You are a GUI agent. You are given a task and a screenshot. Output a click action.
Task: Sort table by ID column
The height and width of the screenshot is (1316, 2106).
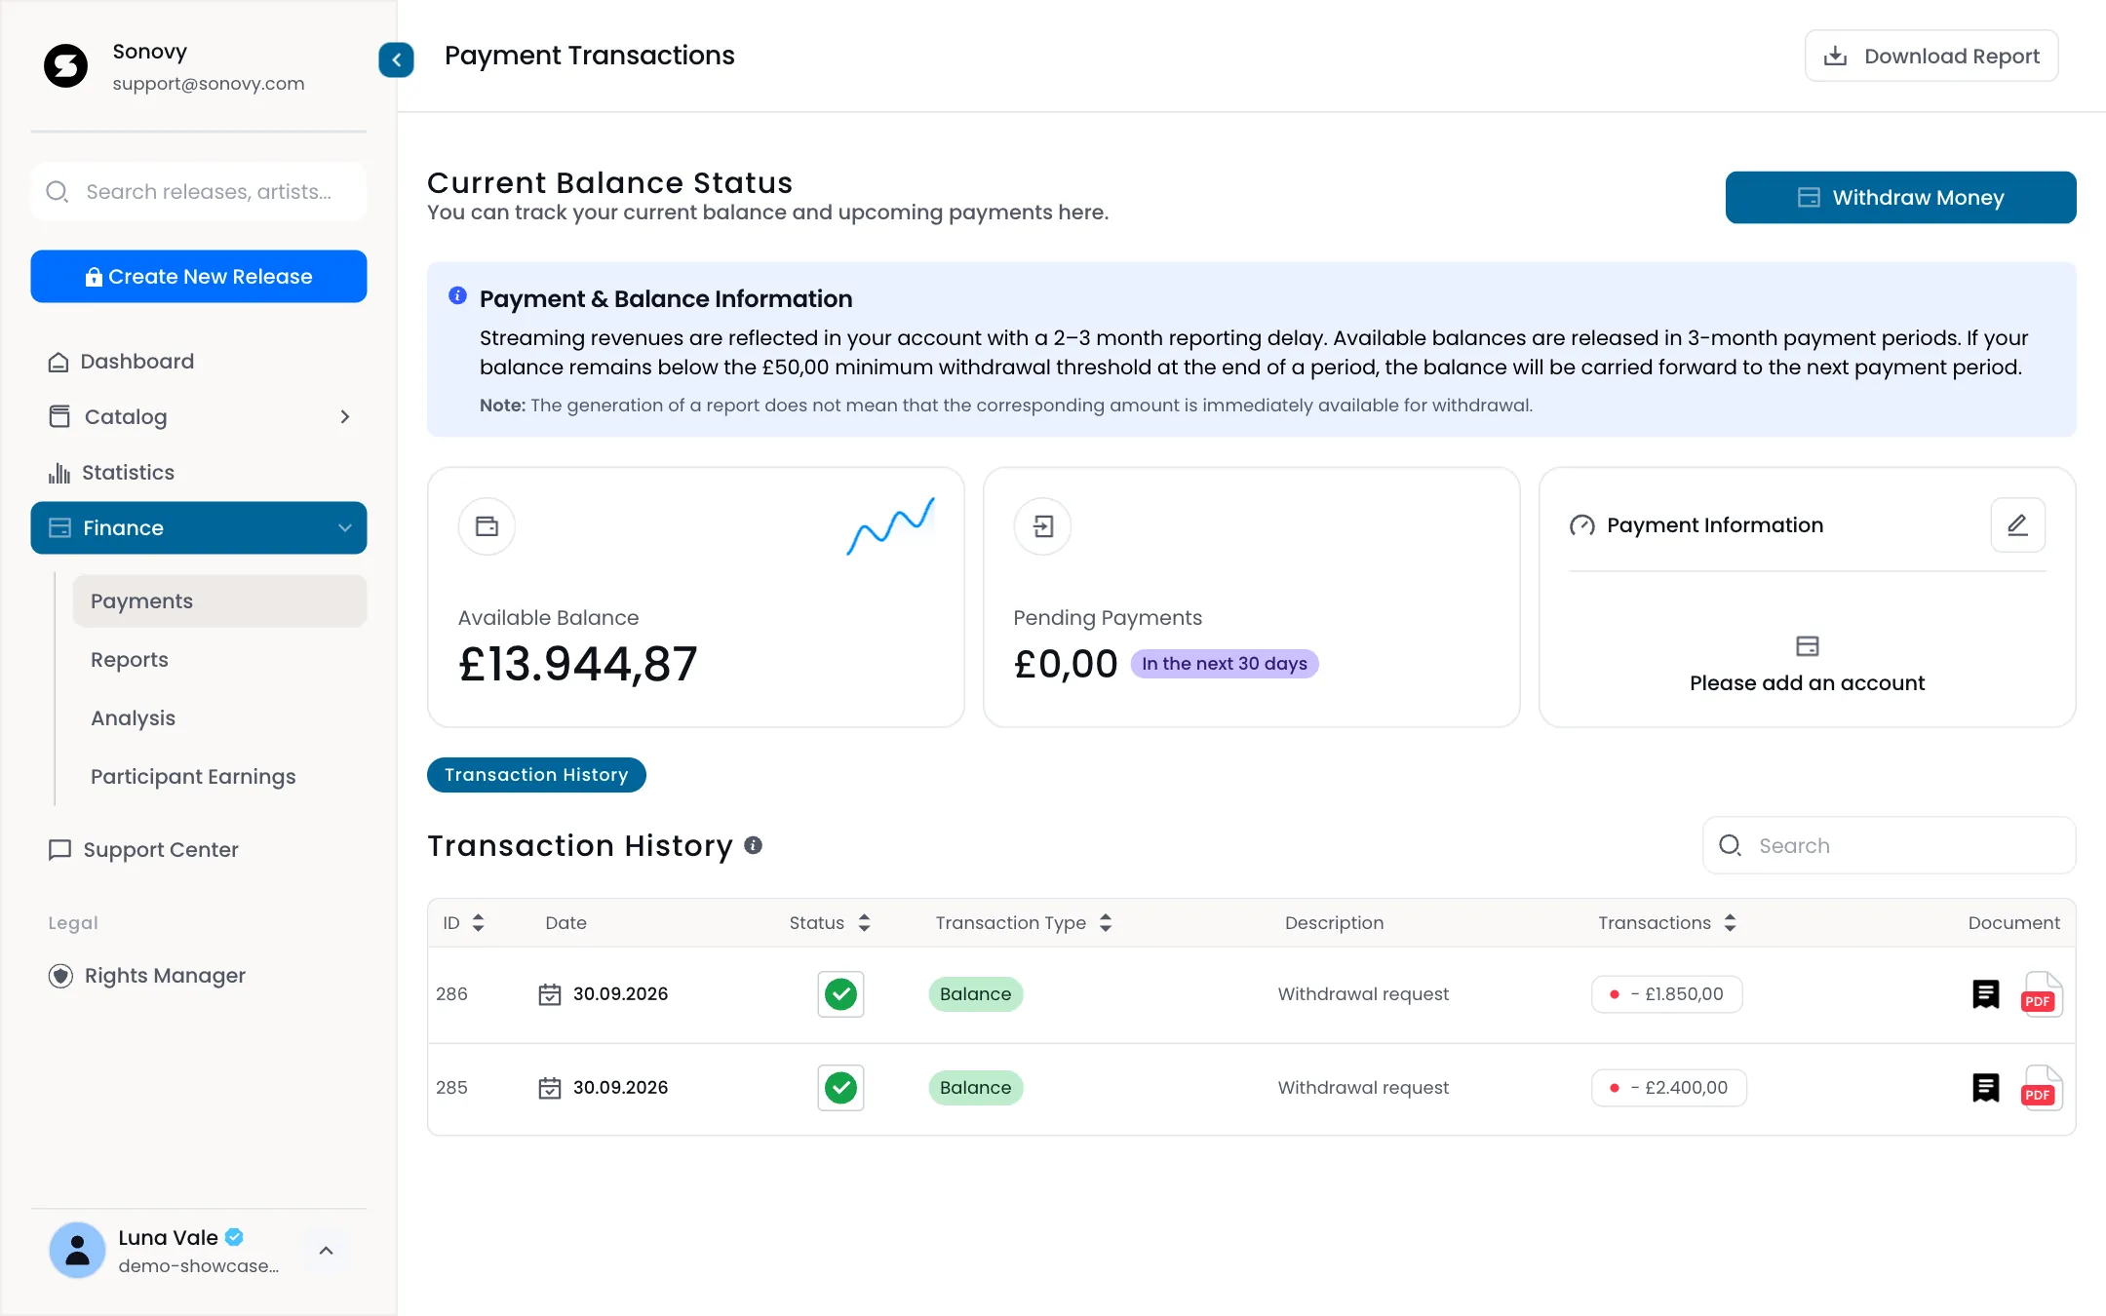point(478,923)
